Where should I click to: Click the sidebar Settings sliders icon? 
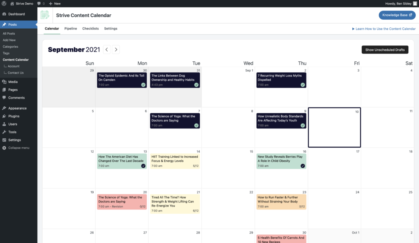(x=4, y=140)
